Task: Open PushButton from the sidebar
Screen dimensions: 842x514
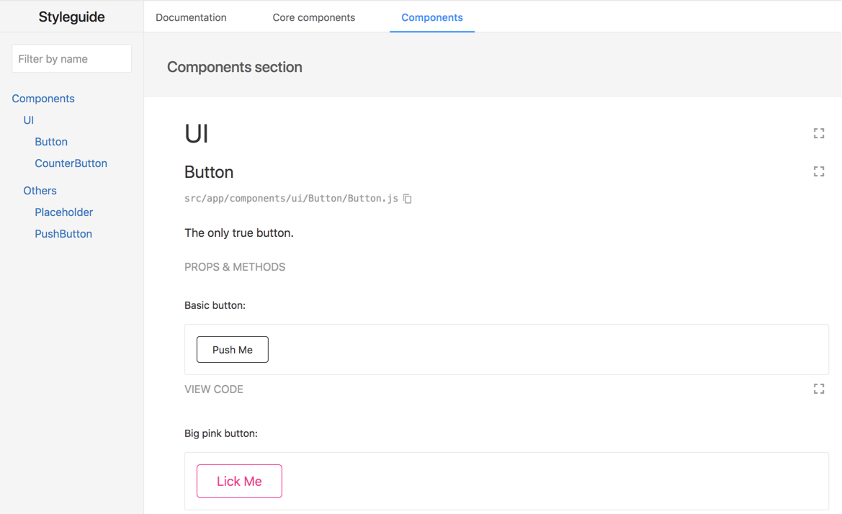Action: coord(63,234)
